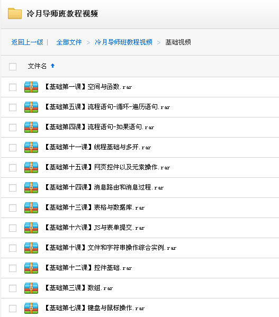Image resolution: width=279 pixels, height=317 pixels.
Task: Click the 冷月导师班教程视频 folder title
Action: (62, 14)
